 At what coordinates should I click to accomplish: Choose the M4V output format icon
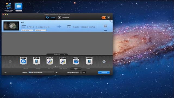point(76,60)
